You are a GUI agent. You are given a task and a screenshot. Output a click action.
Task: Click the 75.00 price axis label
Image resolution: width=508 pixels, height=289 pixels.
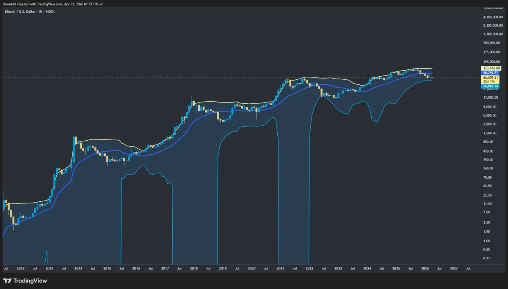point(488,177)
